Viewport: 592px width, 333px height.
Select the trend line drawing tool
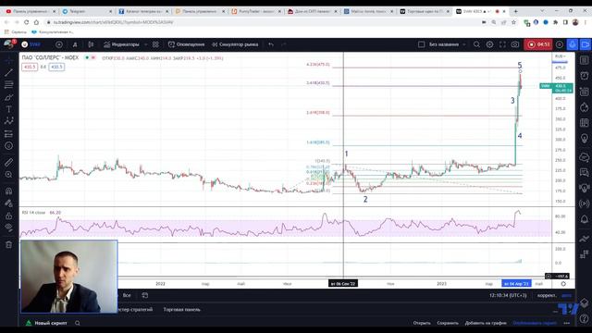8,72
